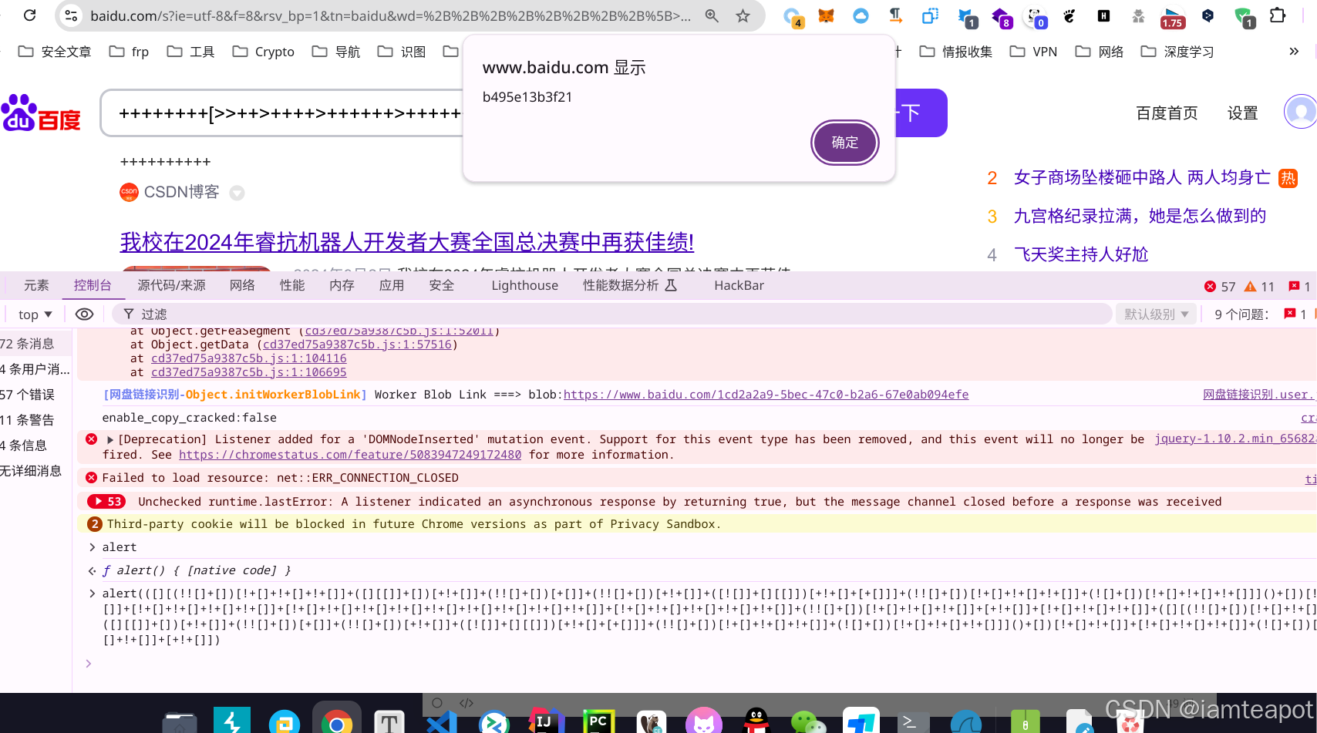Screen dimensions: 1317x733
Task: Click the Baidu logo
Action: (41, 113)
